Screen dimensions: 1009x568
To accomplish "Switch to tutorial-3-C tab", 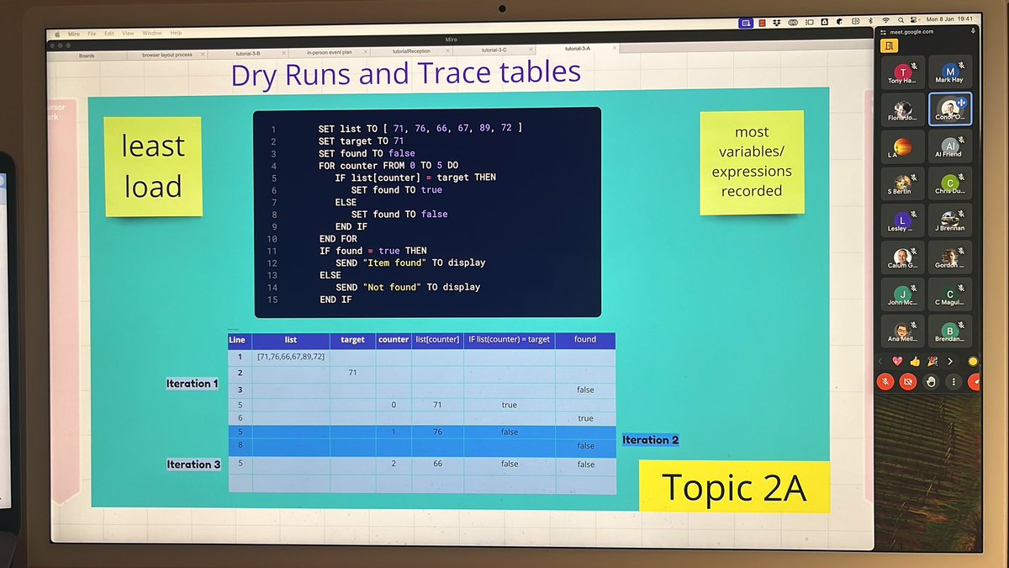I will (x=493, y=50).
